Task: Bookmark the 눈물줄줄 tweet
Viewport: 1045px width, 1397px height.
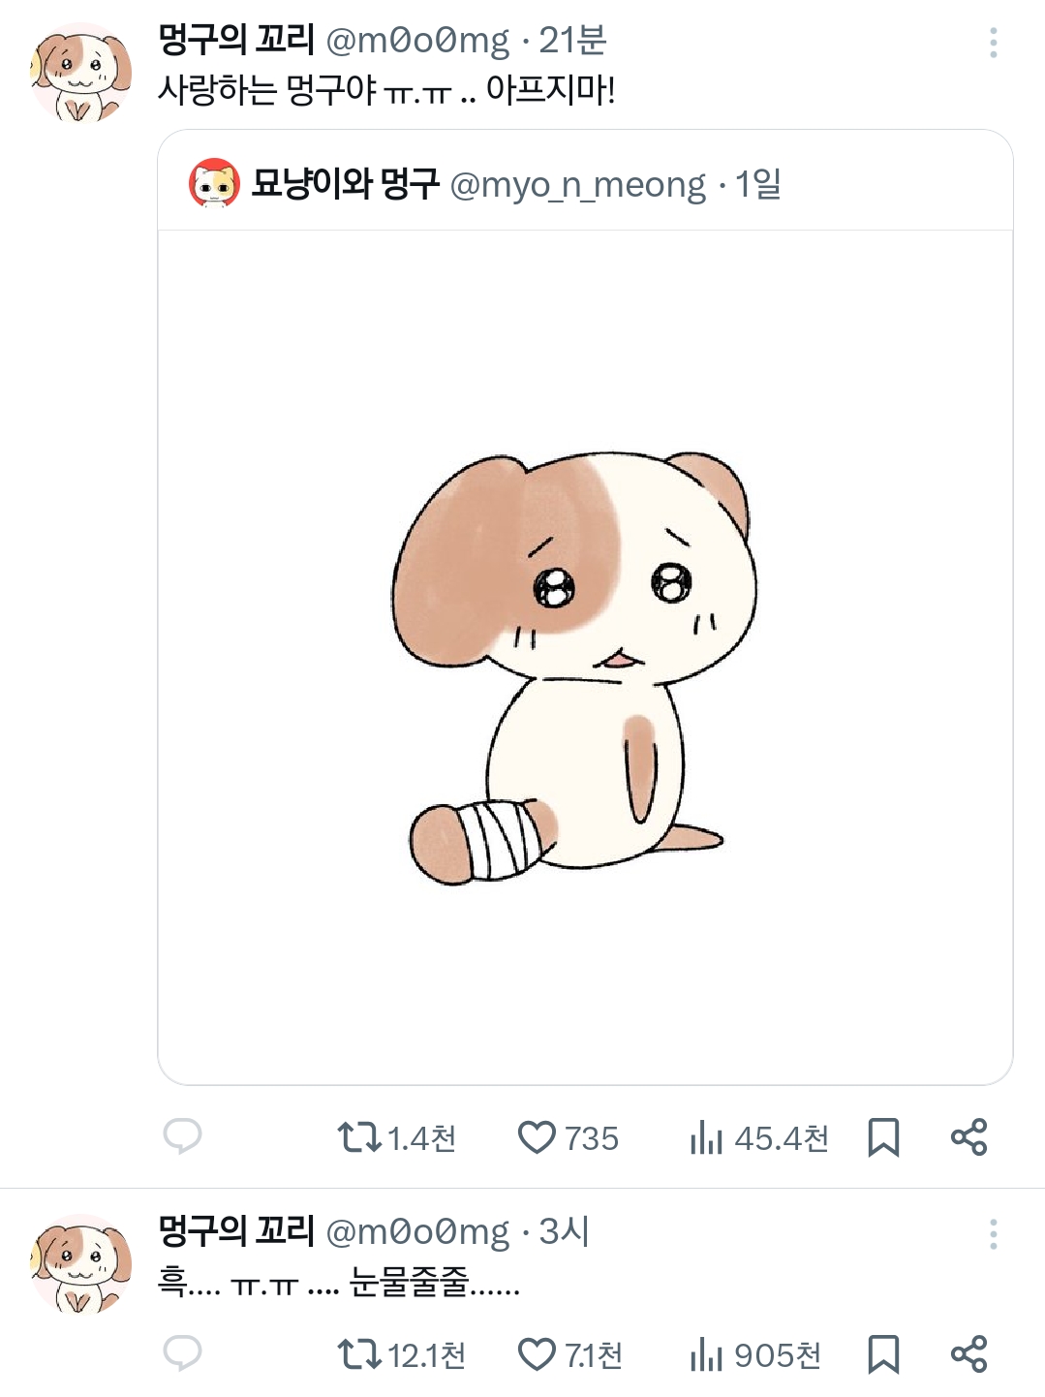Action: click(883, 1354)
